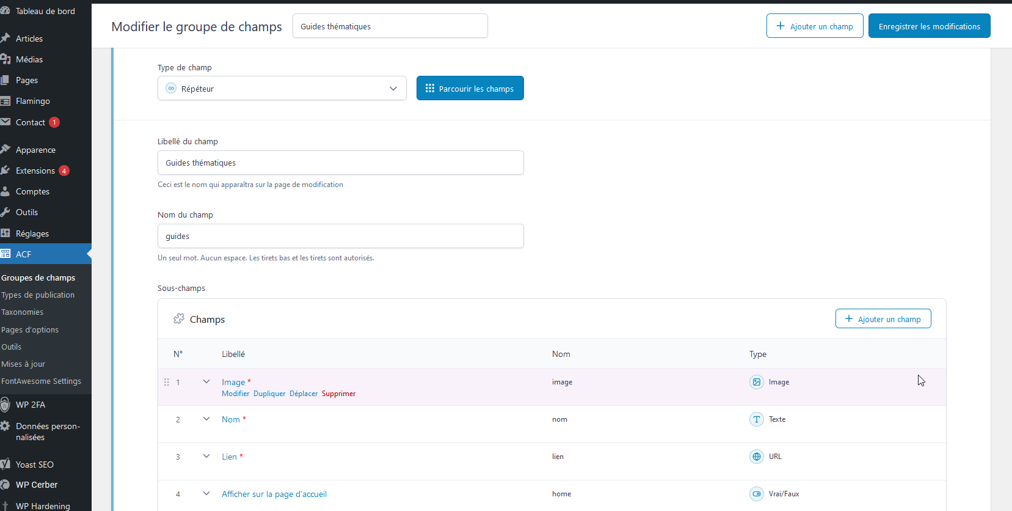
Task: Click the Vrai/Faux toggle type icon
Action: click(x=756, y=494)
